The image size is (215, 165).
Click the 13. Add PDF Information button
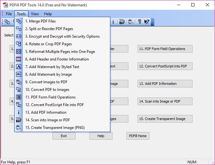click(165, 84)
